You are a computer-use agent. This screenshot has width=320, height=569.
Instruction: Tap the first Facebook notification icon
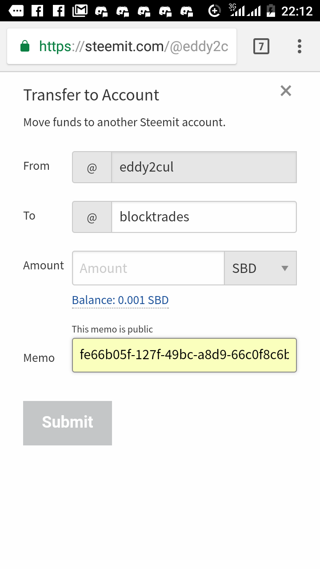37,10
